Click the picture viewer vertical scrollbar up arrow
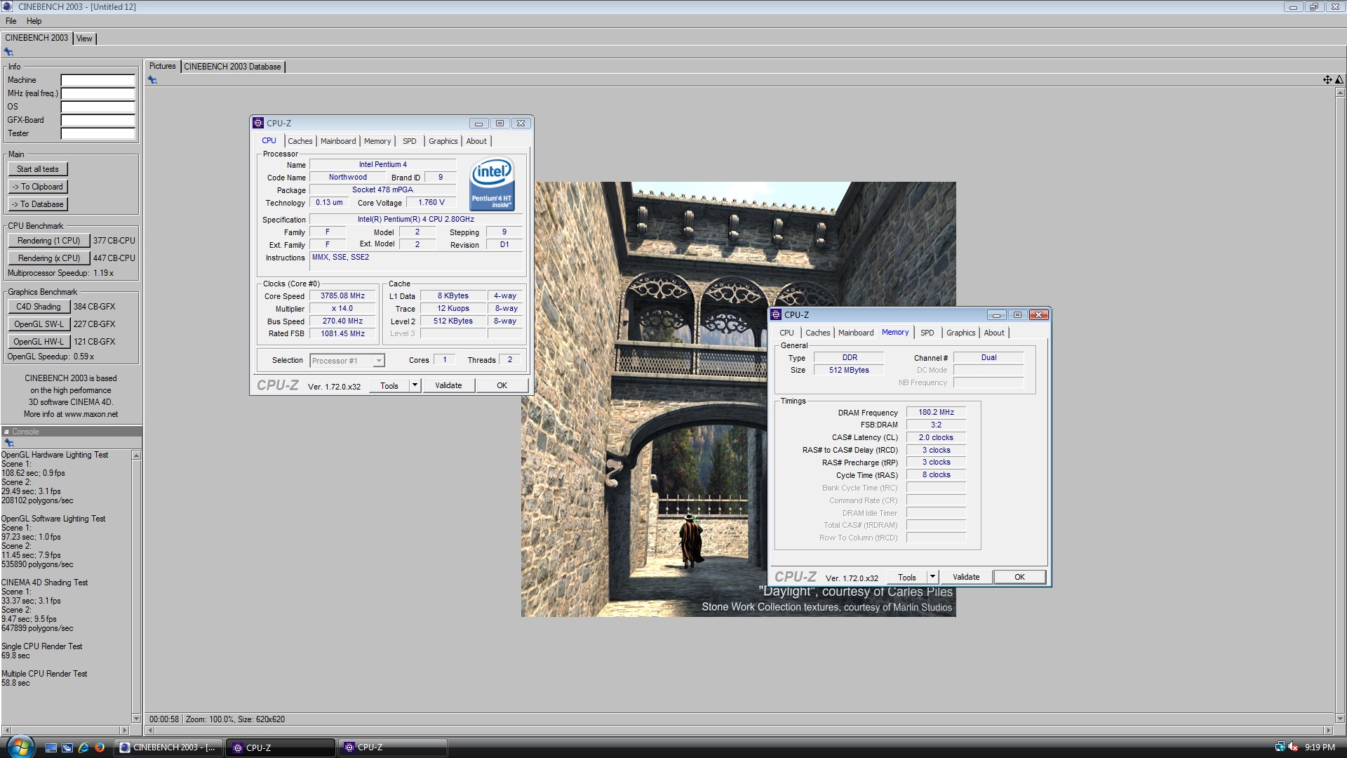 1340,92
